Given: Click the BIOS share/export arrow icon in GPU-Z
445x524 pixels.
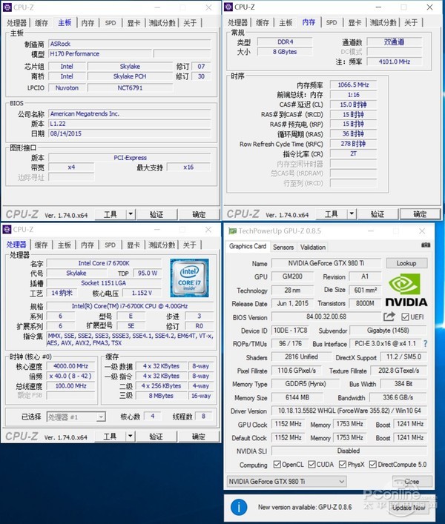Looking at the screenshot, I should click(x=389, y=316).
